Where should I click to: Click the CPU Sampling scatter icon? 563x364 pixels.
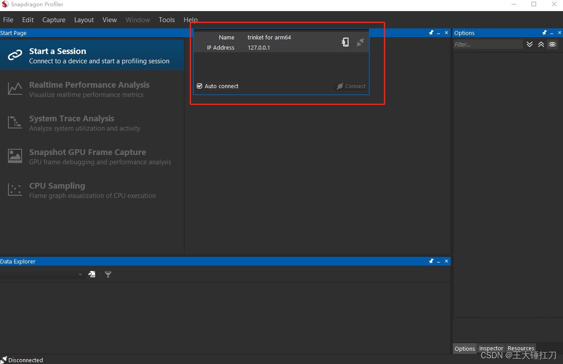(x=15, y=190)
